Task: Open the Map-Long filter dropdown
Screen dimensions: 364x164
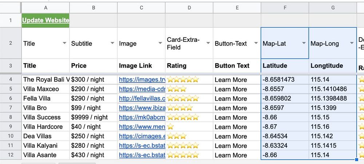Action: click(352, 43)
